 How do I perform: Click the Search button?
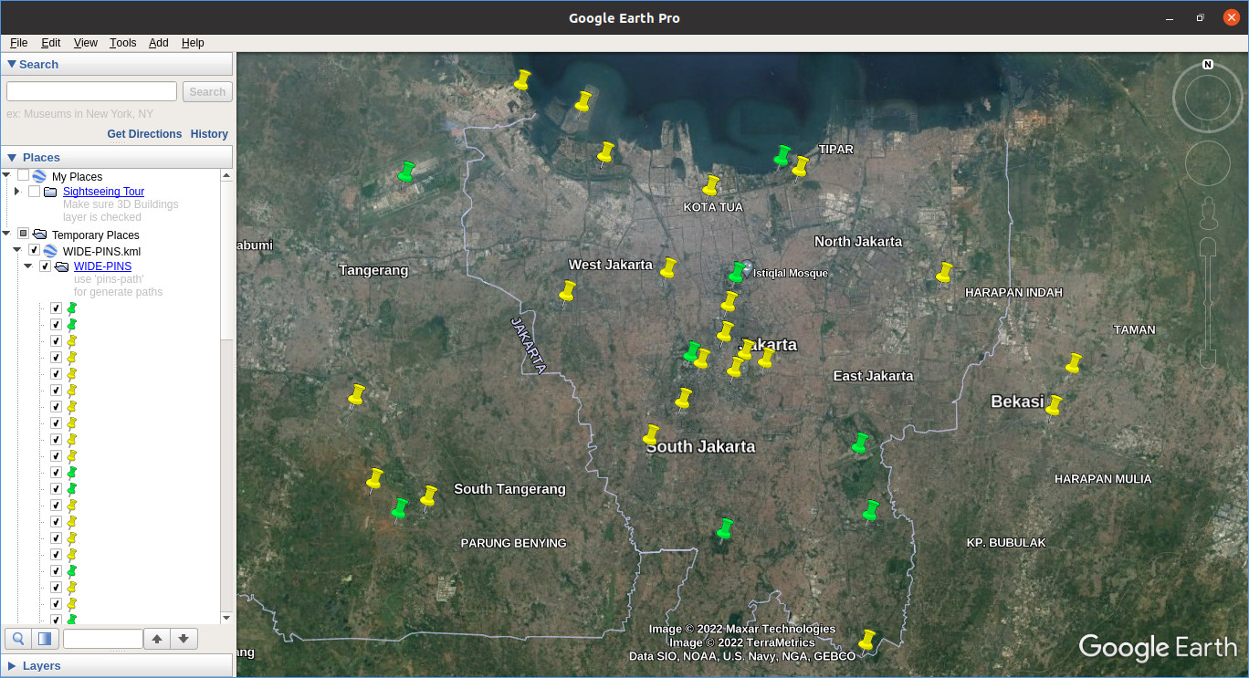tap(207, 91)
